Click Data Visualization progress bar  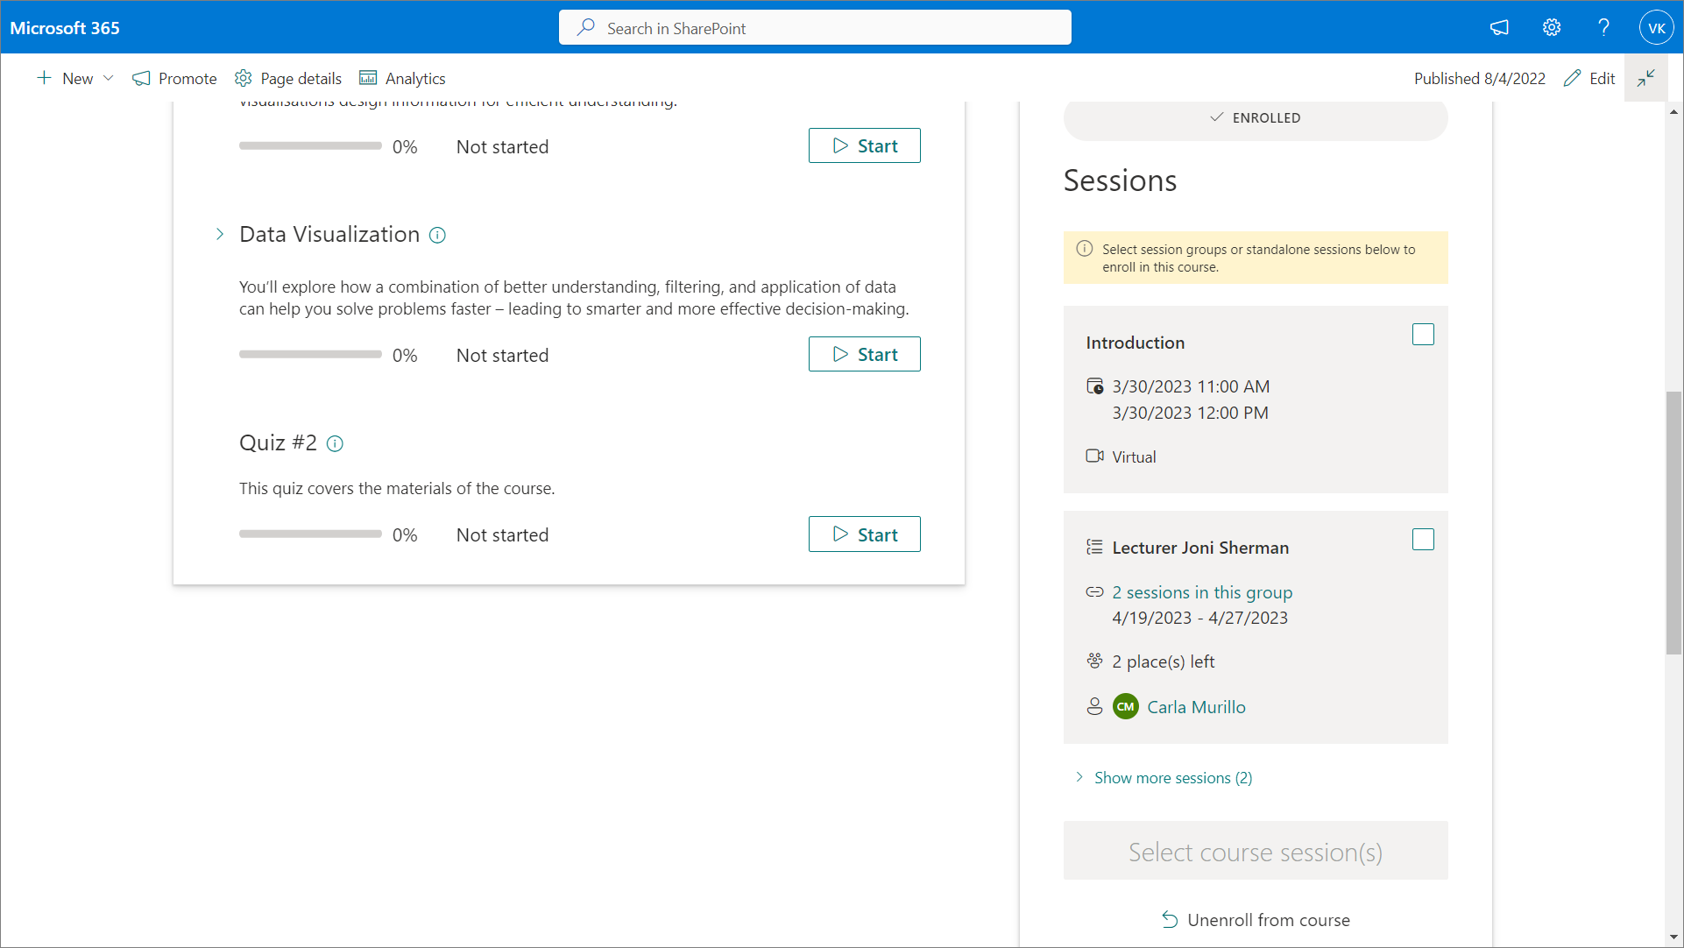(x=310, y=355)
